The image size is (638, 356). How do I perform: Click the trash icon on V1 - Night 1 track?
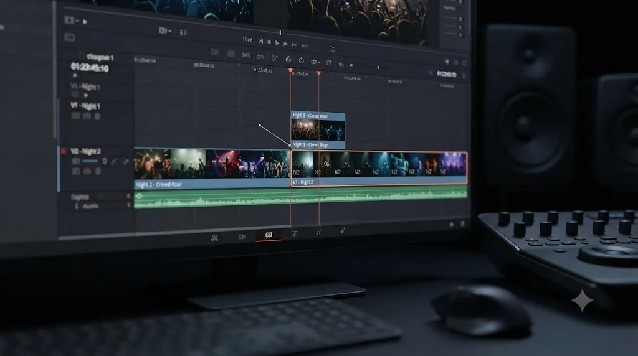coord(97,116)
